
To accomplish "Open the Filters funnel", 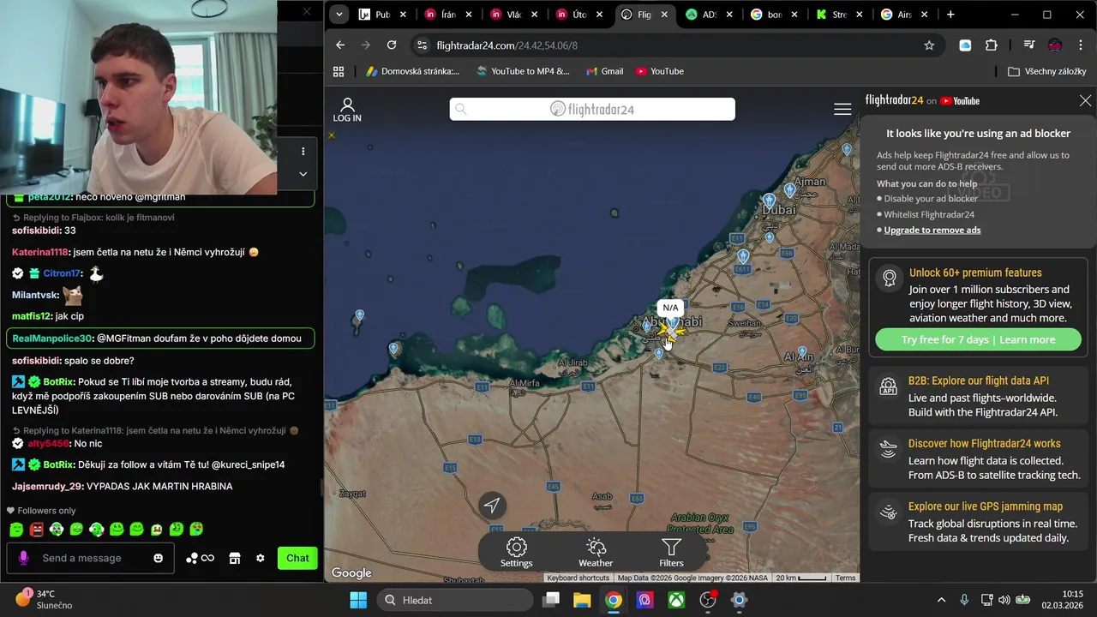I will pos(671,552).
